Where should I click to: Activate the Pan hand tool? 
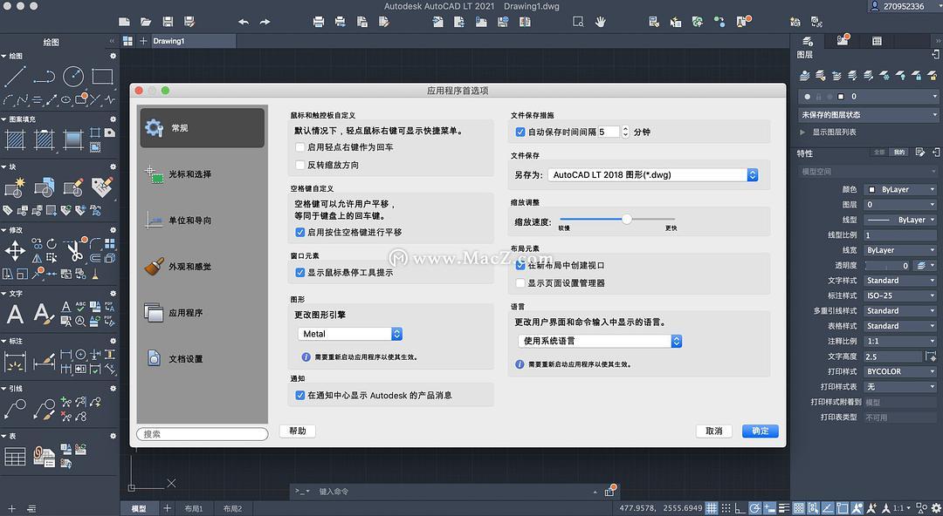coord(600,22)
